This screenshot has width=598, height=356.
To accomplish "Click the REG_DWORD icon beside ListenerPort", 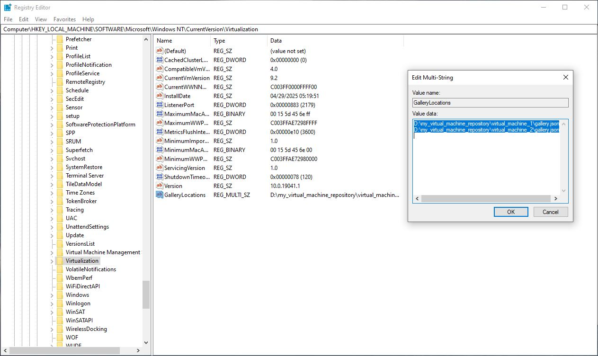I will [x=159, y=105].
